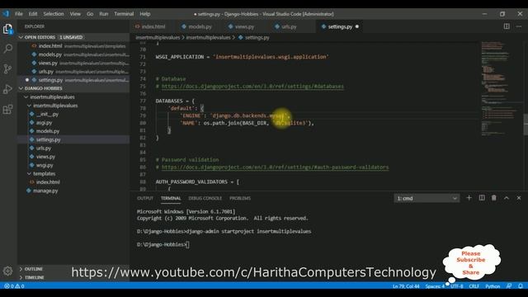Screen dimensions: 528x297
Task: Open Run and Debug view
Action: [x=7, y=89]
